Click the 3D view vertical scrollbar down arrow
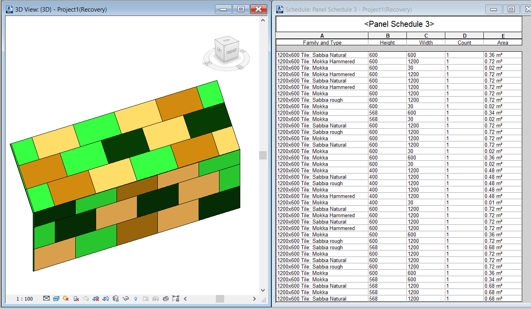 click(263, 290)
